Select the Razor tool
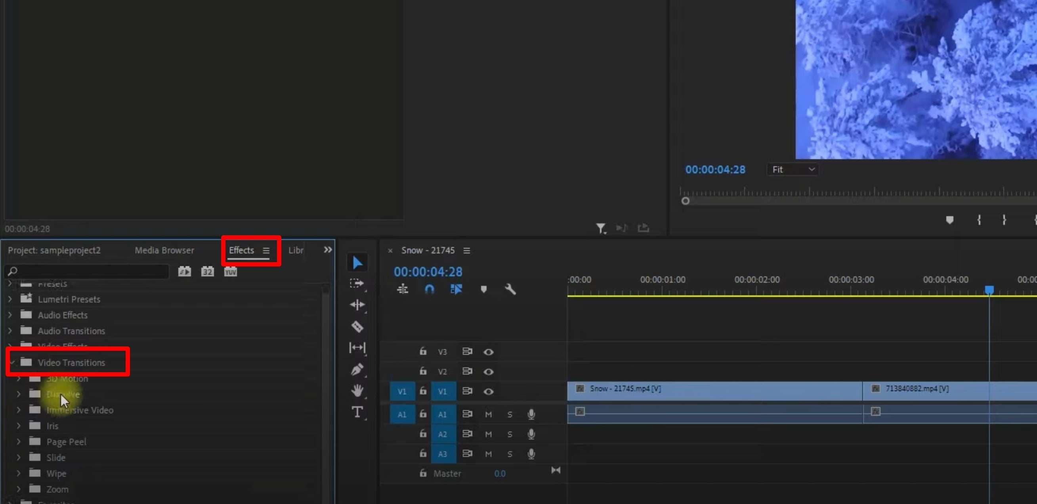 [357, 326]
